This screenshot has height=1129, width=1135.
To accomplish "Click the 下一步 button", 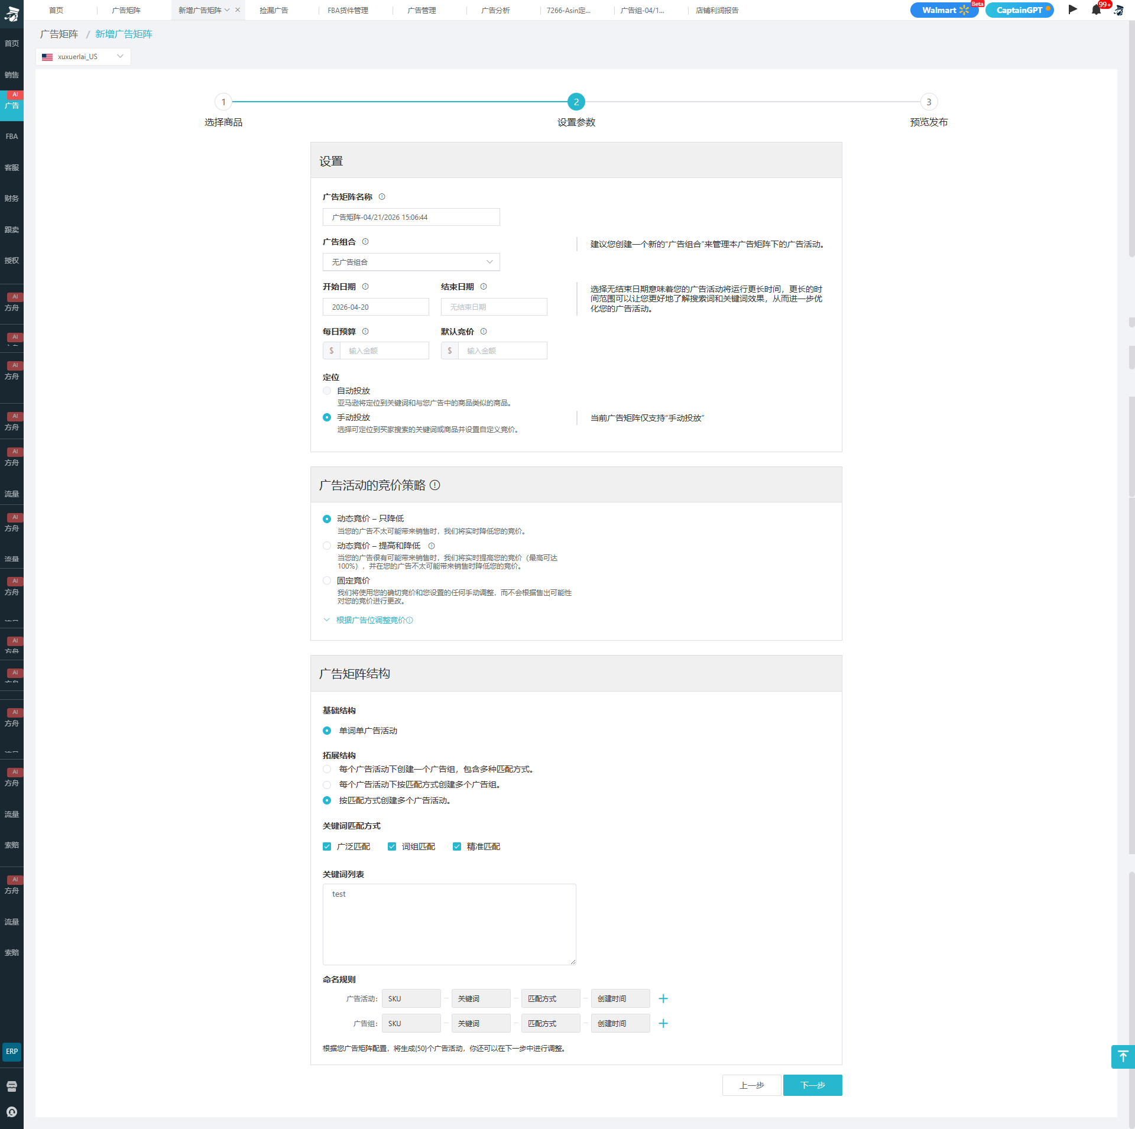I will 812,1085.
